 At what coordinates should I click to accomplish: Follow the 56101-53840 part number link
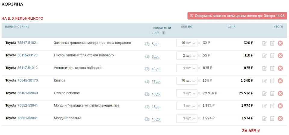click(27, 93)
